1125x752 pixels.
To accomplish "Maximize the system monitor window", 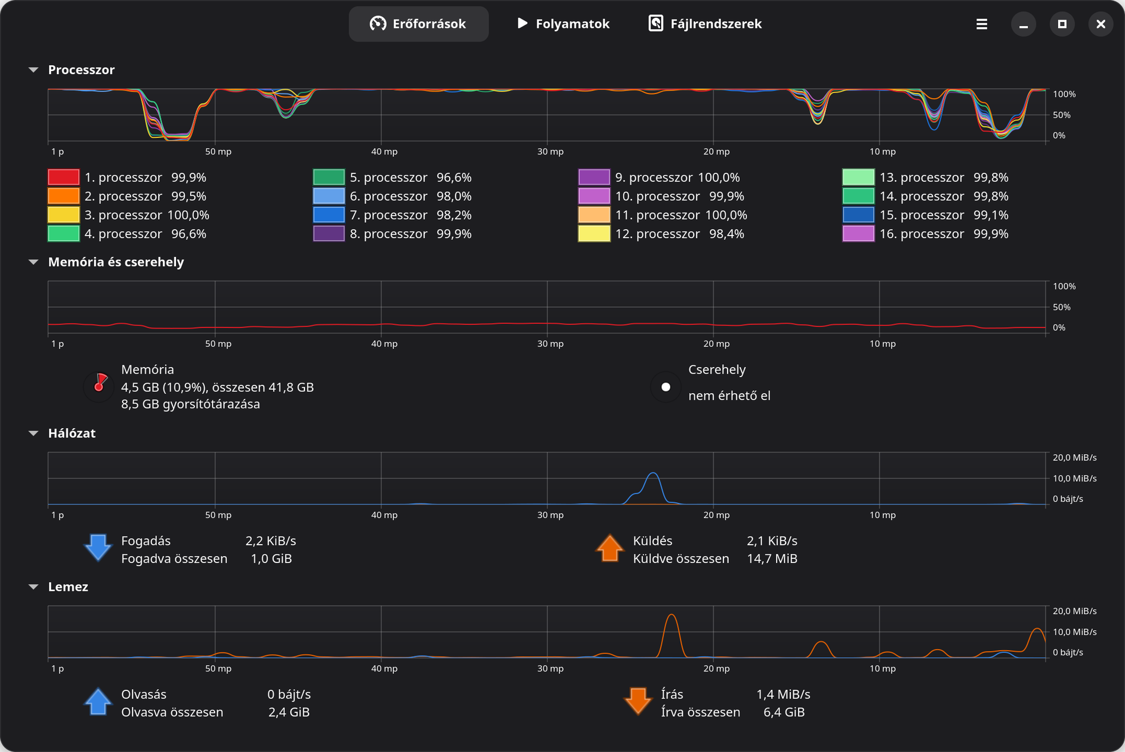I will (1062, 24).
